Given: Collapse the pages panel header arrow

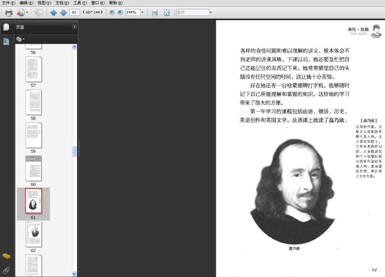Looking at the screenshot, I should 74,27.
